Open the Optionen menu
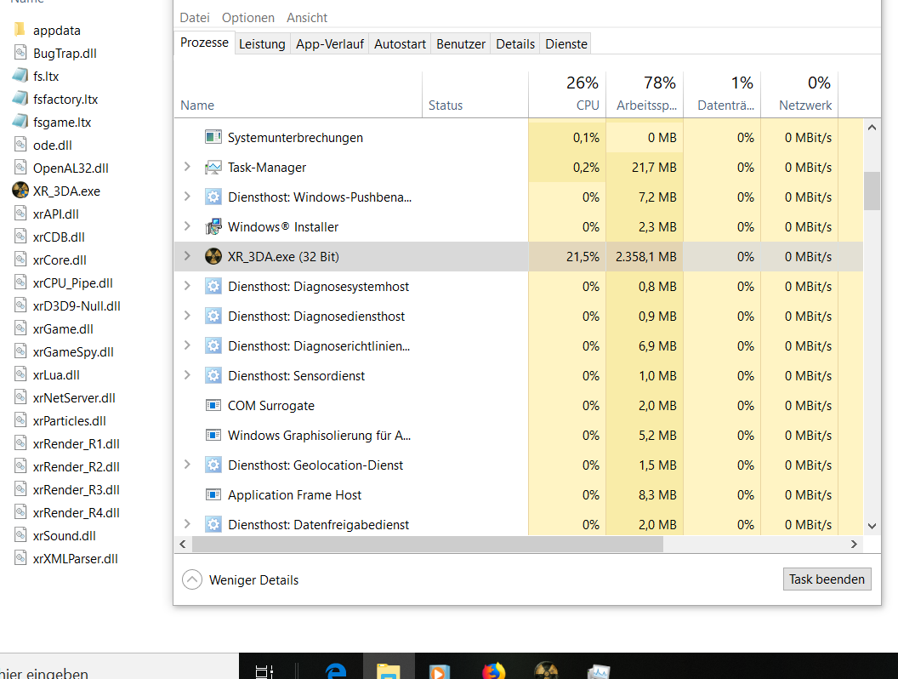This screenshot has width=898, height=679. pyautogui.click(x=248, y=18)
